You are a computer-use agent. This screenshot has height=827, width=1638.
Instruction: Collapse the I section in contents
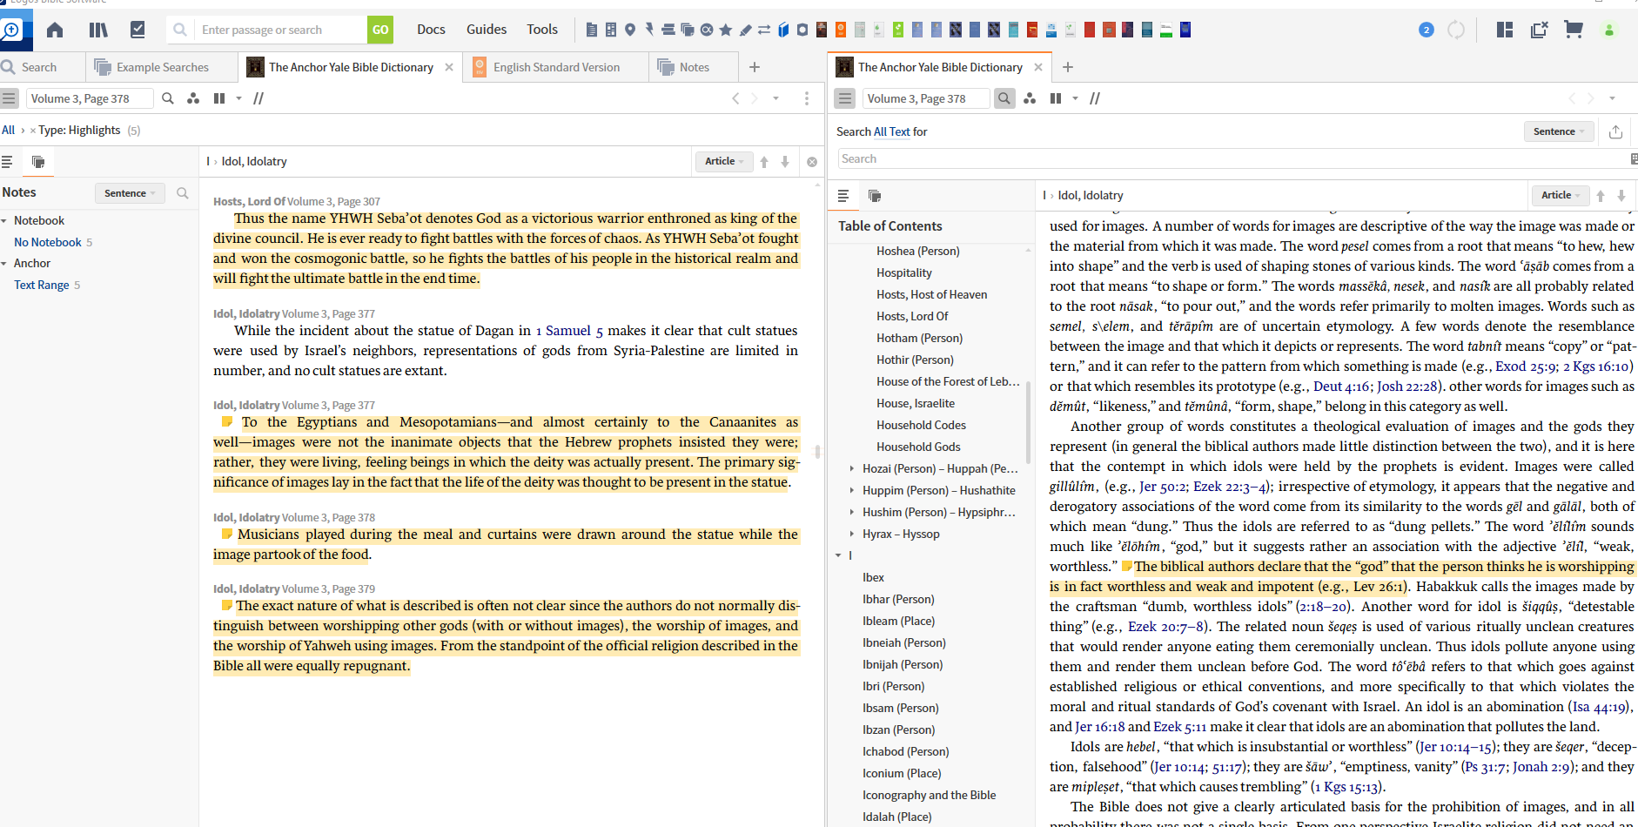tap(838, 555)
